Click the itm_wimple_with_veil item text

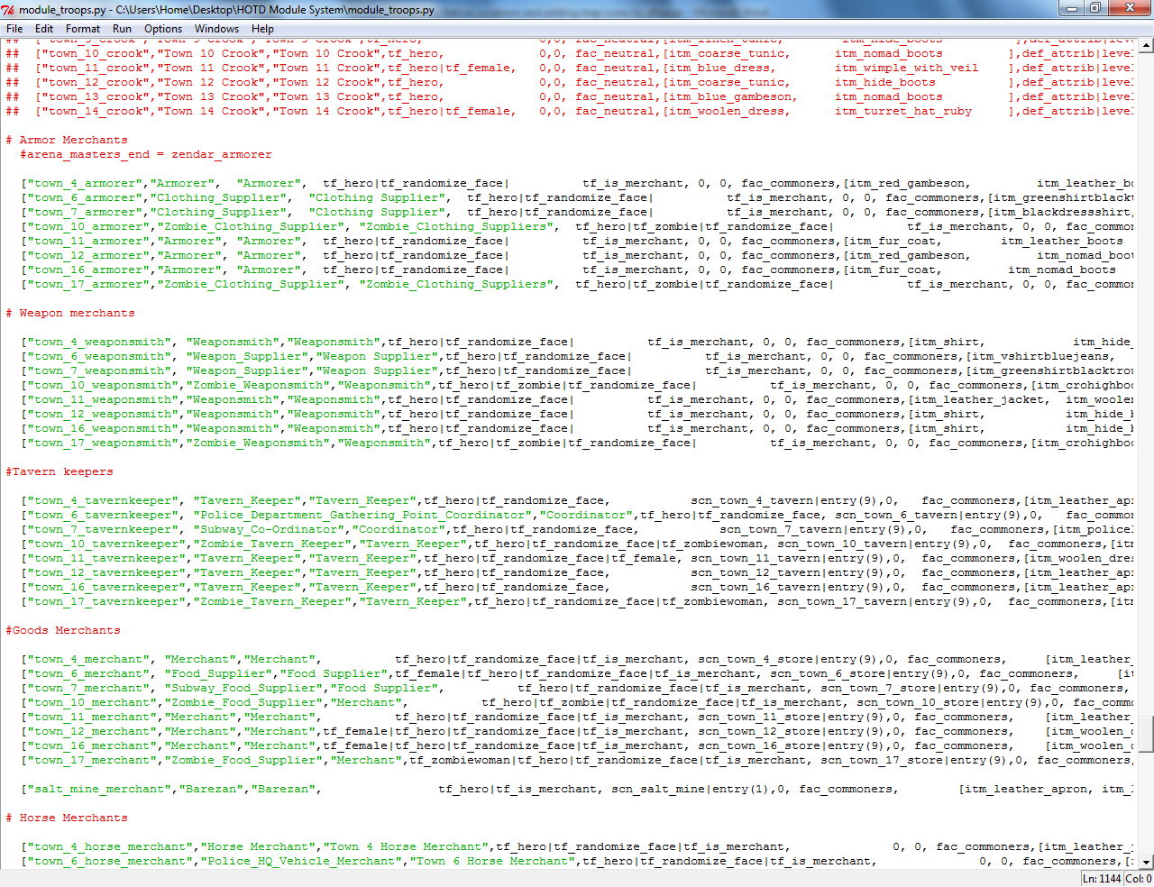[x=907, y=68]
